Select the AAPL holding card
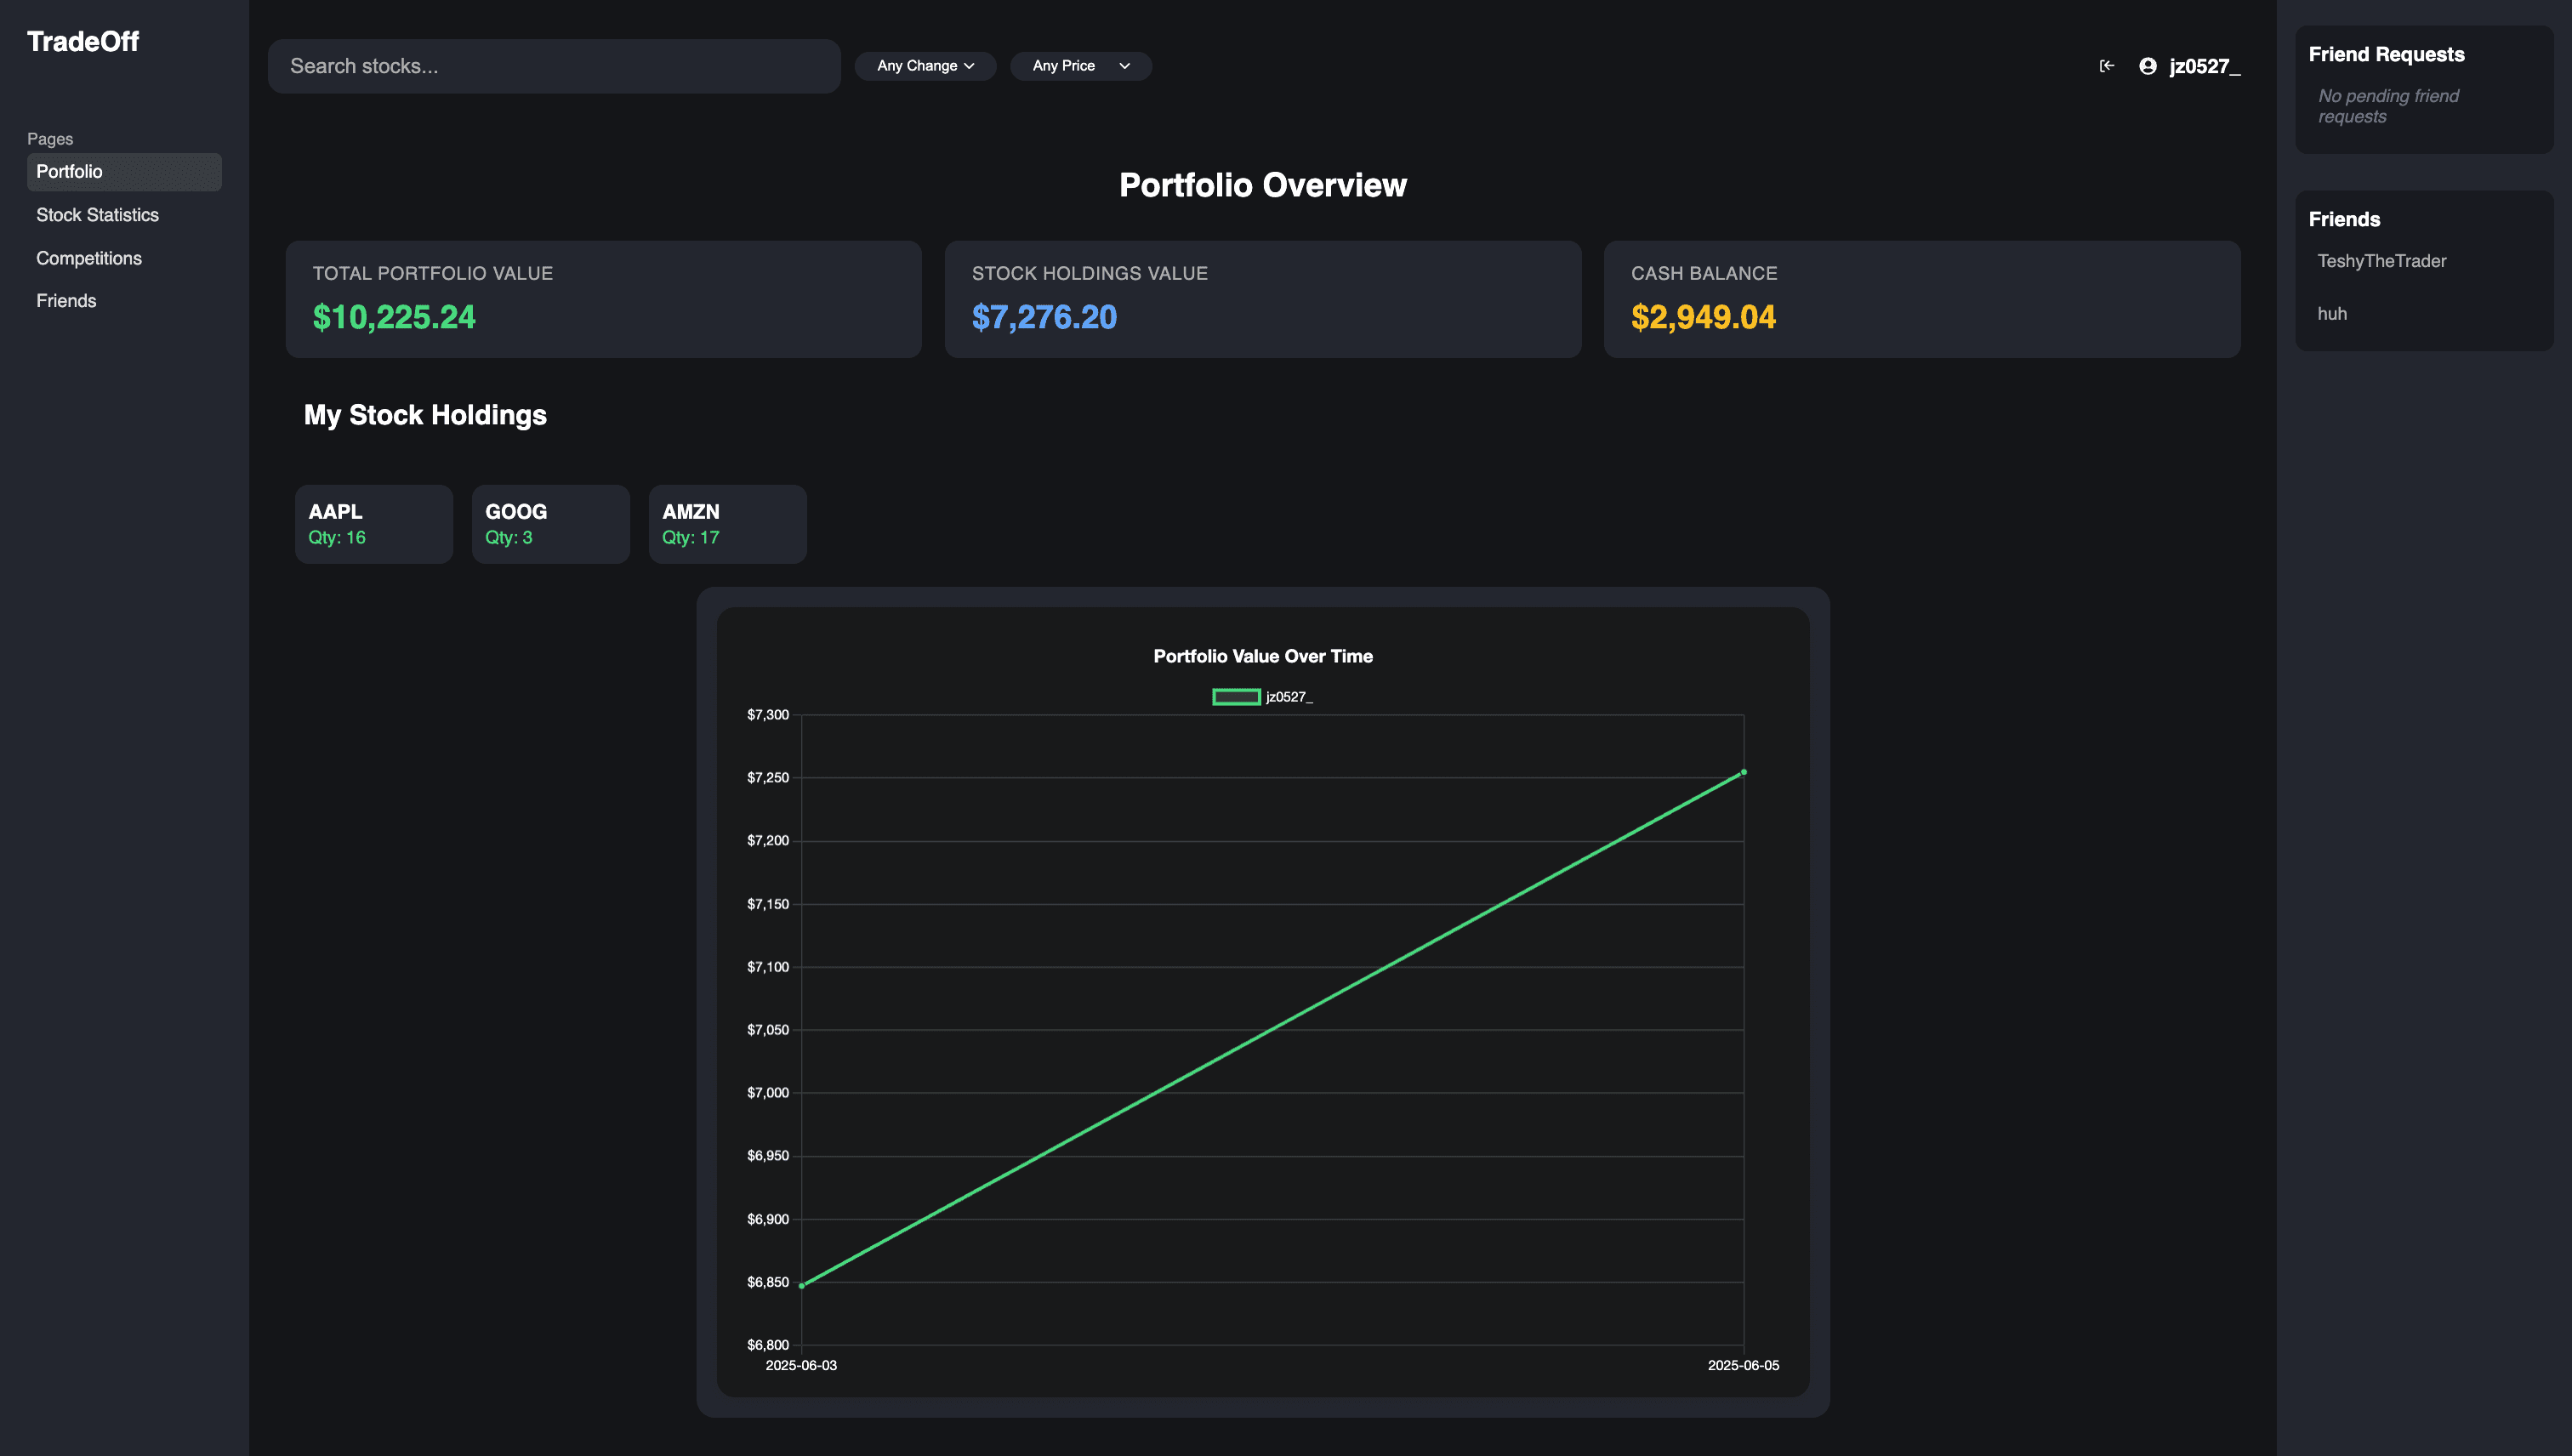This screenshot has height=1456, width=2572. [374, 524]
